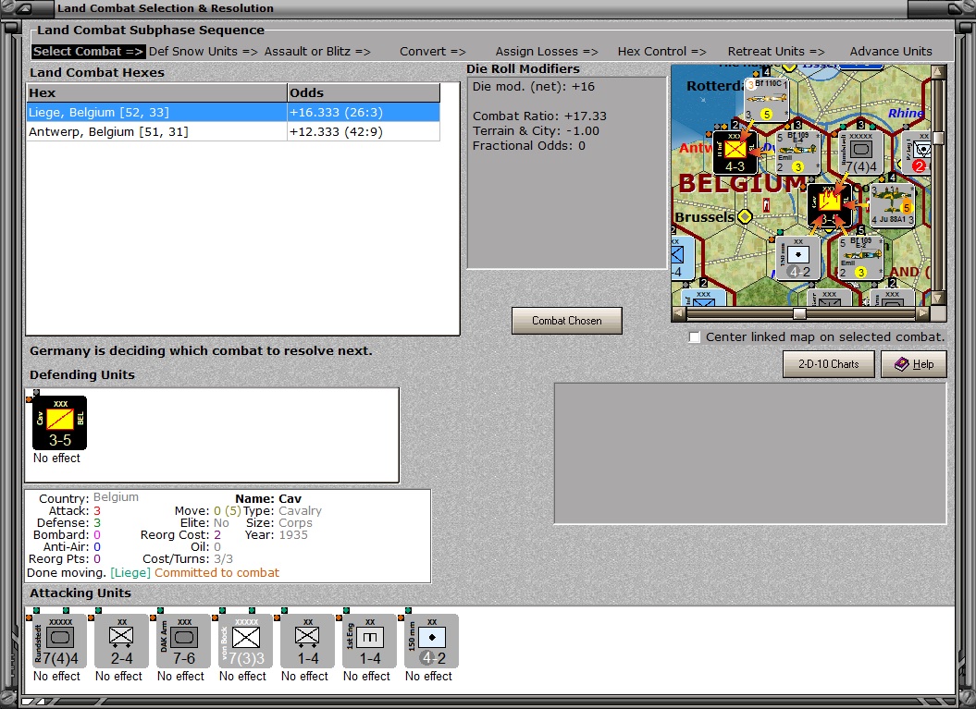The height and width of the screenshot is (709, 976).
Task: Click the Bf 109 E-4 fighter on the map
Action: point(797,153)
